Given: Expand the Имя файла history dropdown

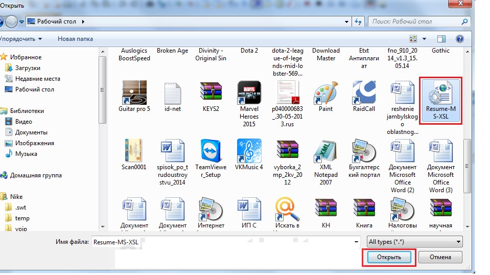Looking at the screenshot, I should pyautogui.click(x=356, y=242).
